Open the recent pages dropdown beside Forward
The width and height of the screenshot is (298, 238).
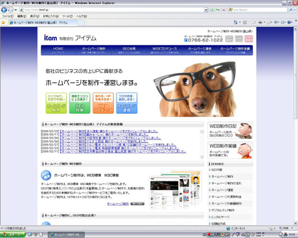click(16, 10)
